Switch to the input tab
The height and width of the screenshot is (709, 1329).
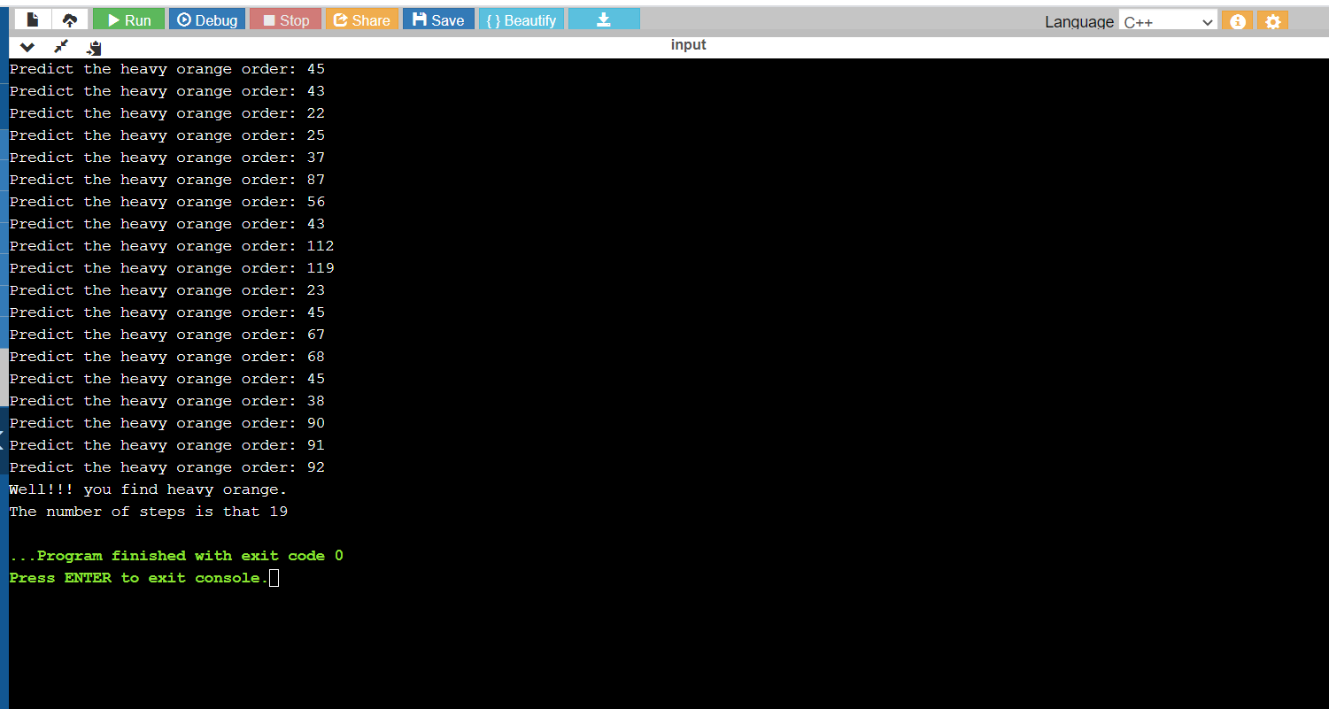coord(688,45)
